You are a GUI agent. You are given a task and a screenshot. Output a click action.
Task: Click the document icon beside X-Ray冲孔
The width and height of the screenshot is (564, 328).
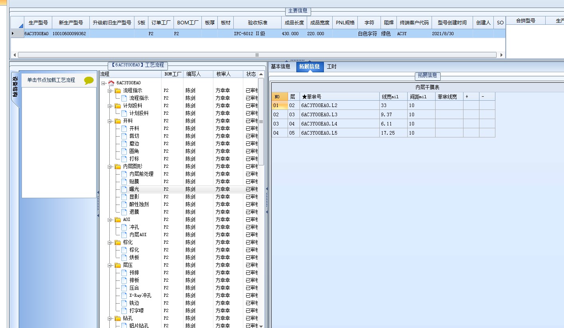124,295
